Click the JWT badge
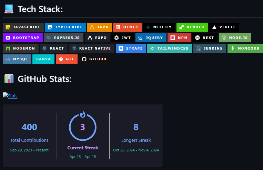263x170 pixels. click(123, 38)
